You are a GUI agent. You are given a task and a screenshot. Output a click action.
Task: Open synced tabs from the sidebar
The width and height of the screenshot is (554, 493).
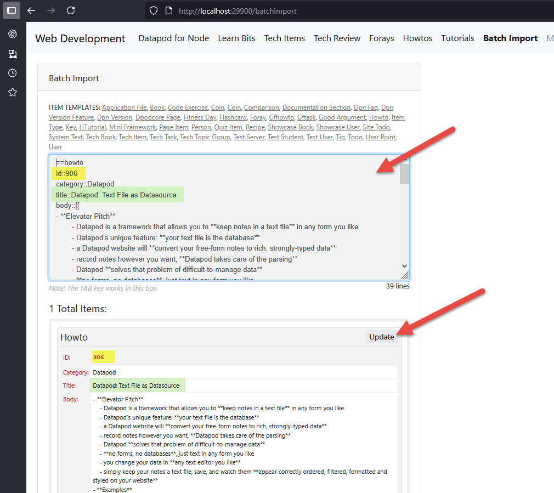coord(12,54)
